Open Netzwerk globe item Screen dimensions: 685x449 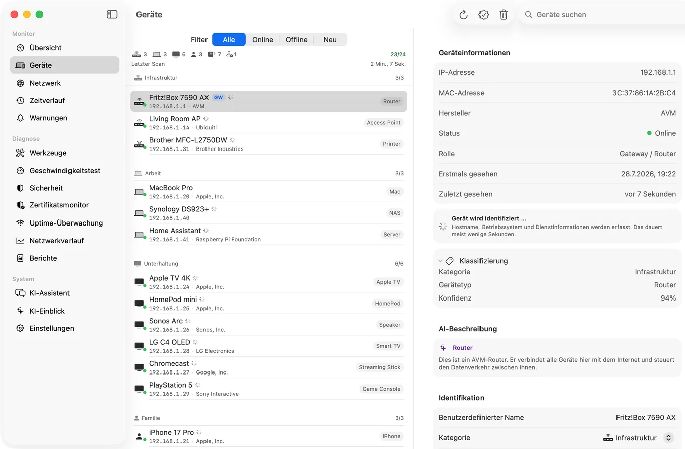(64, 83)
